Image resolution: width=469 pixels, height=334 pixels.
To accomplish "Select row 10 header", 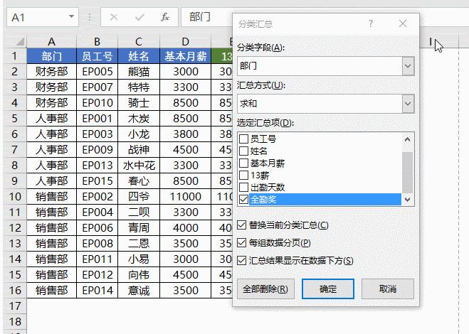I will 15,197.
